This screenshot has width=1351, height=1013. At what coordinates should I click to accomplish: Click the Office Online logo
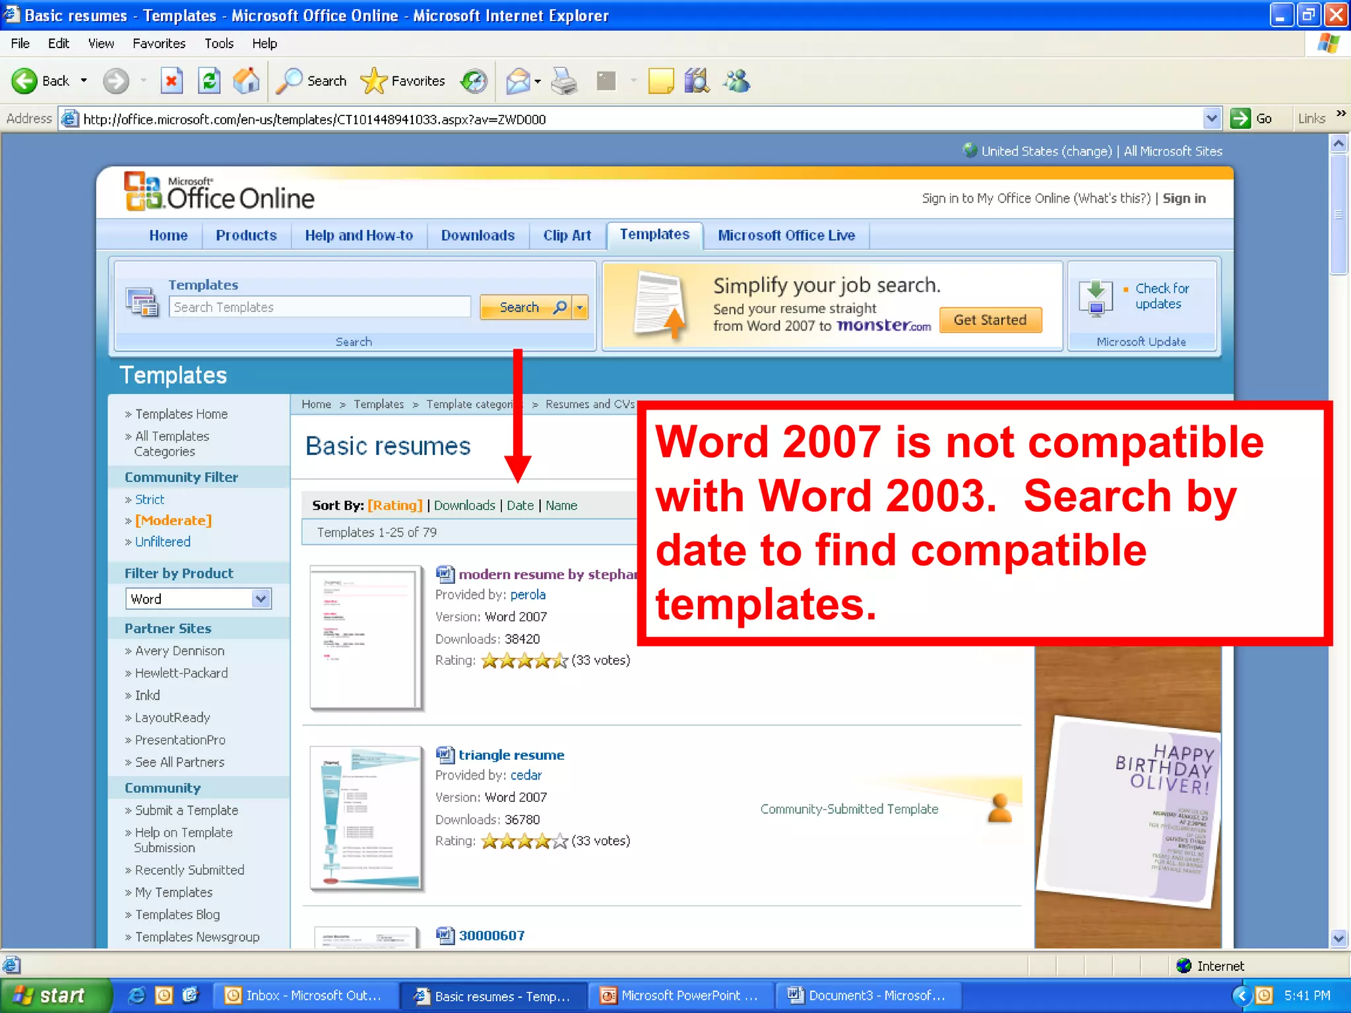coord(220,193)
